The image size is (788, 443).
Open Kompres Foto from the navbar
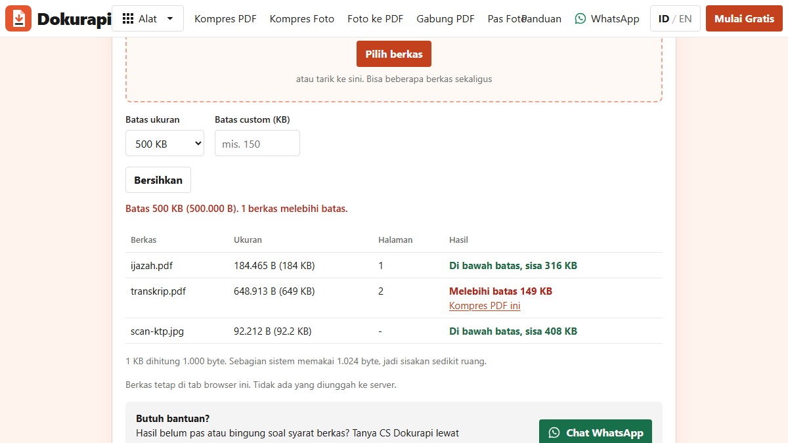pyautogui.click(x=302, y=19)
